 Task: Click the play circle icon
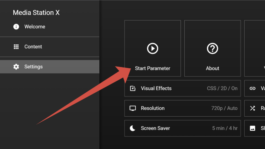[x=152, y=48]
